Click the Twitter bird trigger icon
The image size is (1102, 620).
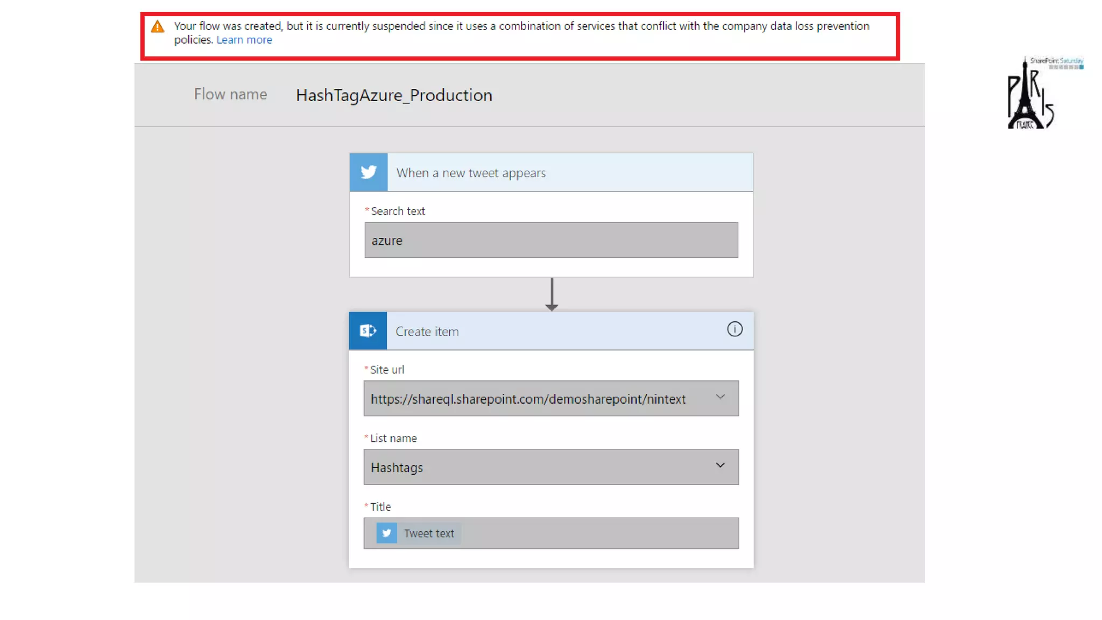tap(369, 172)
